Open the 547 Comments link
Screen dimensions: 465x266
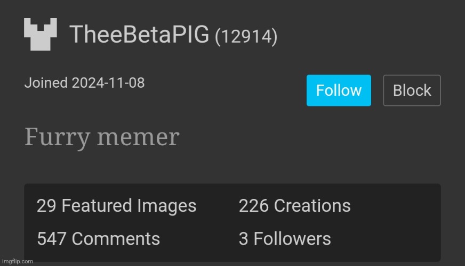[98, 239]
